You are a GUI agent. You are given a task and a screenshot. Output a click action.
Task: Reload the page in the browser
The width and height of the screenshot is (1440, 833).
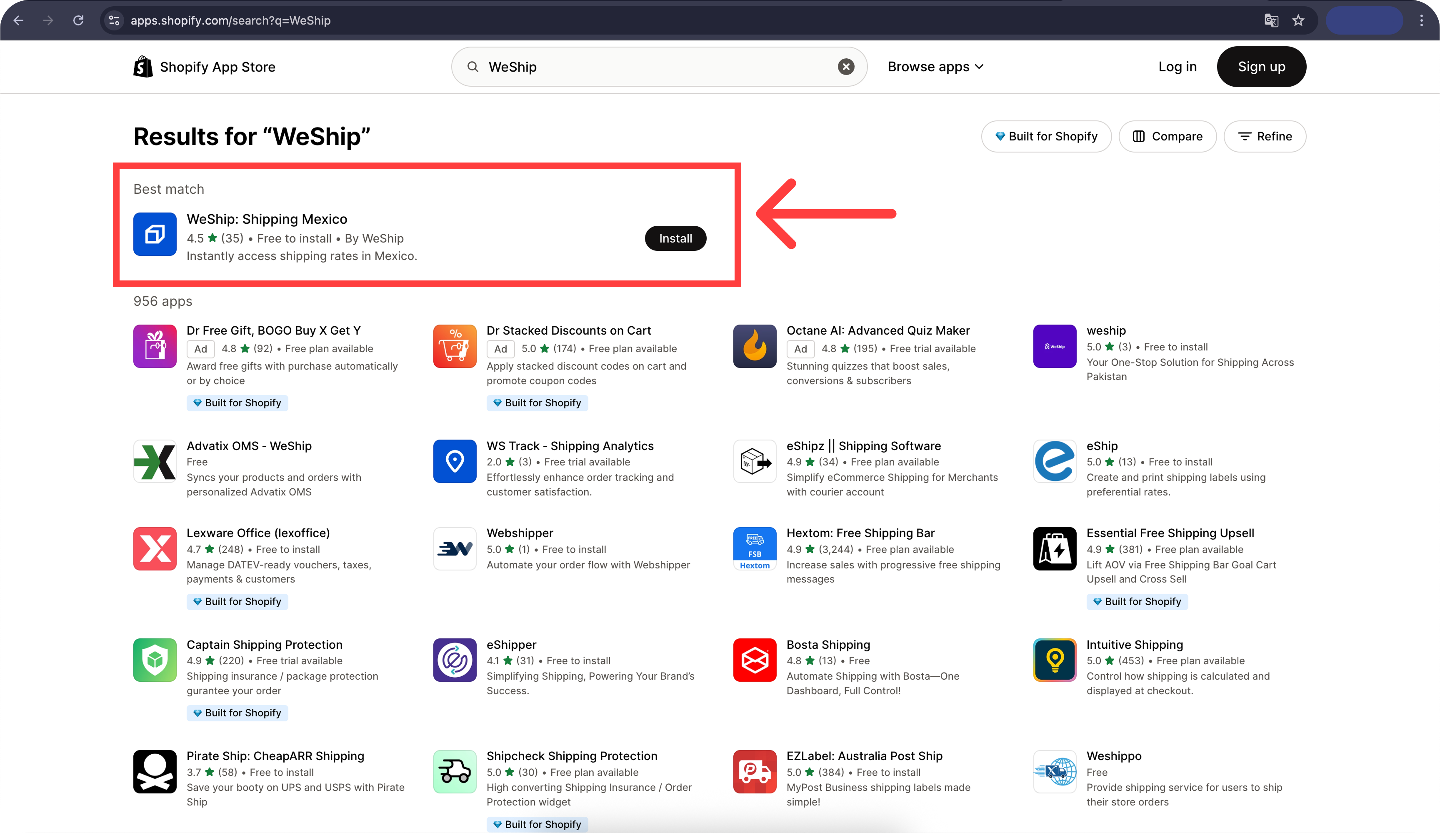coord(78,20)
